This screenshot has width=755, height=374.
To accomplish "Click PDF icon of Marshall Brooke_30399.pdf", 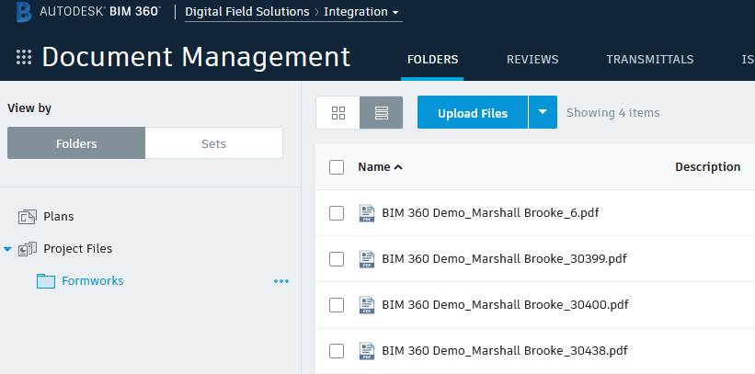I will pyautogui.click(x=367, y=259).
